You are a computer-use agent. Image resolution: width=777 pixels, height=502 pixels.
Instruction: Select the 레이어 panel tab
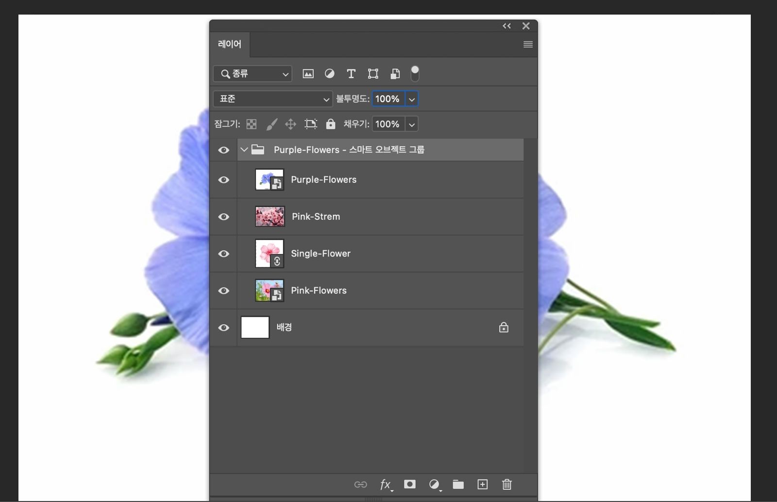230,44
